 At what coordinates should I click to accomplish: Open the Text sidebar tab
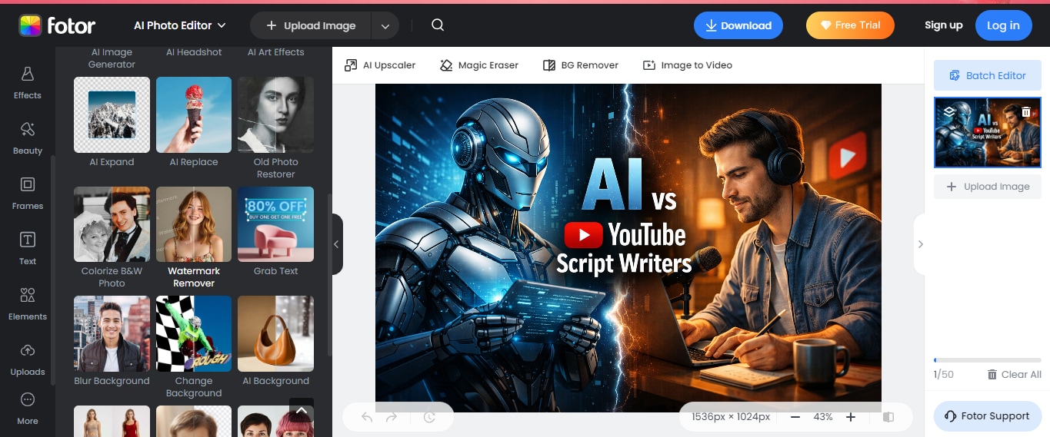pyautogui.click(x=28, y=249)
